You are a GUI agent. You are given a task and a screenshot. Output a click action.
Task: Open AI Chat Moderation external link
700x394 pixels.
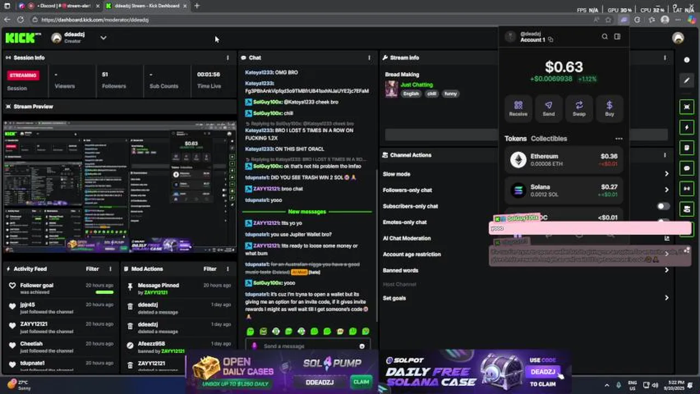coord(667,238)
